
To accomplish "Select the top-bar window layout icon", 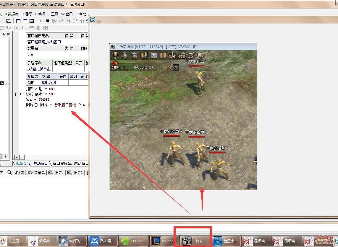I will [x=25, y=21].
